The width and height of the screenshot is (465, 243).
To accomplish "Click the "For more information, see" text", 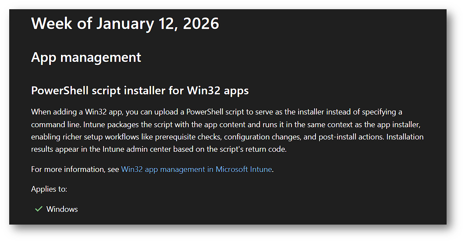I will click(x=75, y=169).
